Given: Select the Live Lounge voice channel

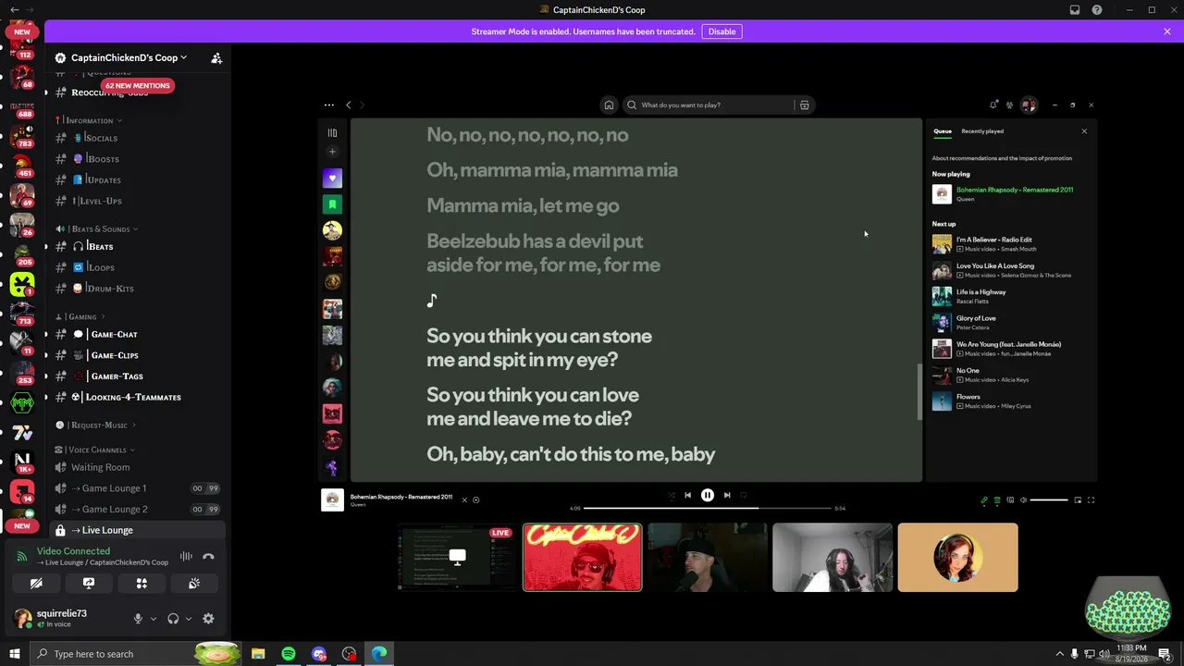Looking at the screenshot, I should tap(137, 530).
